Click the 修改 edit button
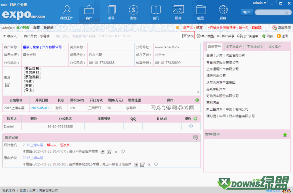The width and height of the screenshot is (293, 193). (188, 36)
